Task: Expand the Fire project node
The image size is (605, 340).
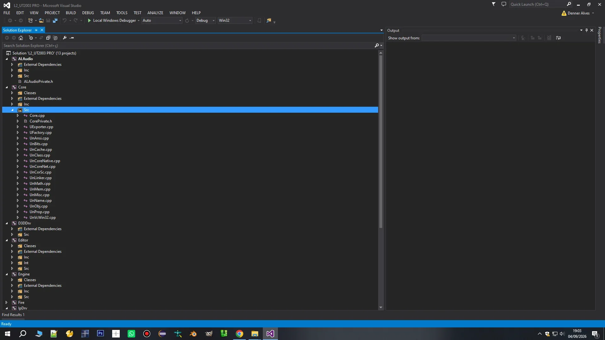Action: click(x=7, y=303)
